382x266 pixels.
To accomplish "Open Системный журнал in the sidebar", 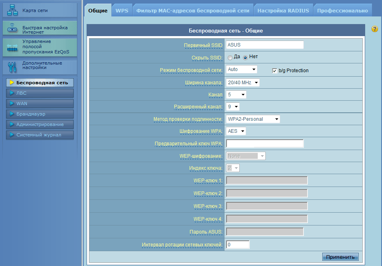I will tap(40, 135).
